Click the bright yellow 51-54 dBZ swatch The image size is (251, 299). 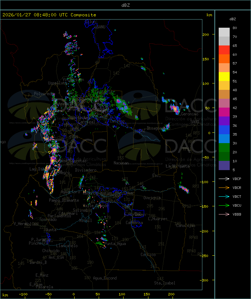(224, 77)
